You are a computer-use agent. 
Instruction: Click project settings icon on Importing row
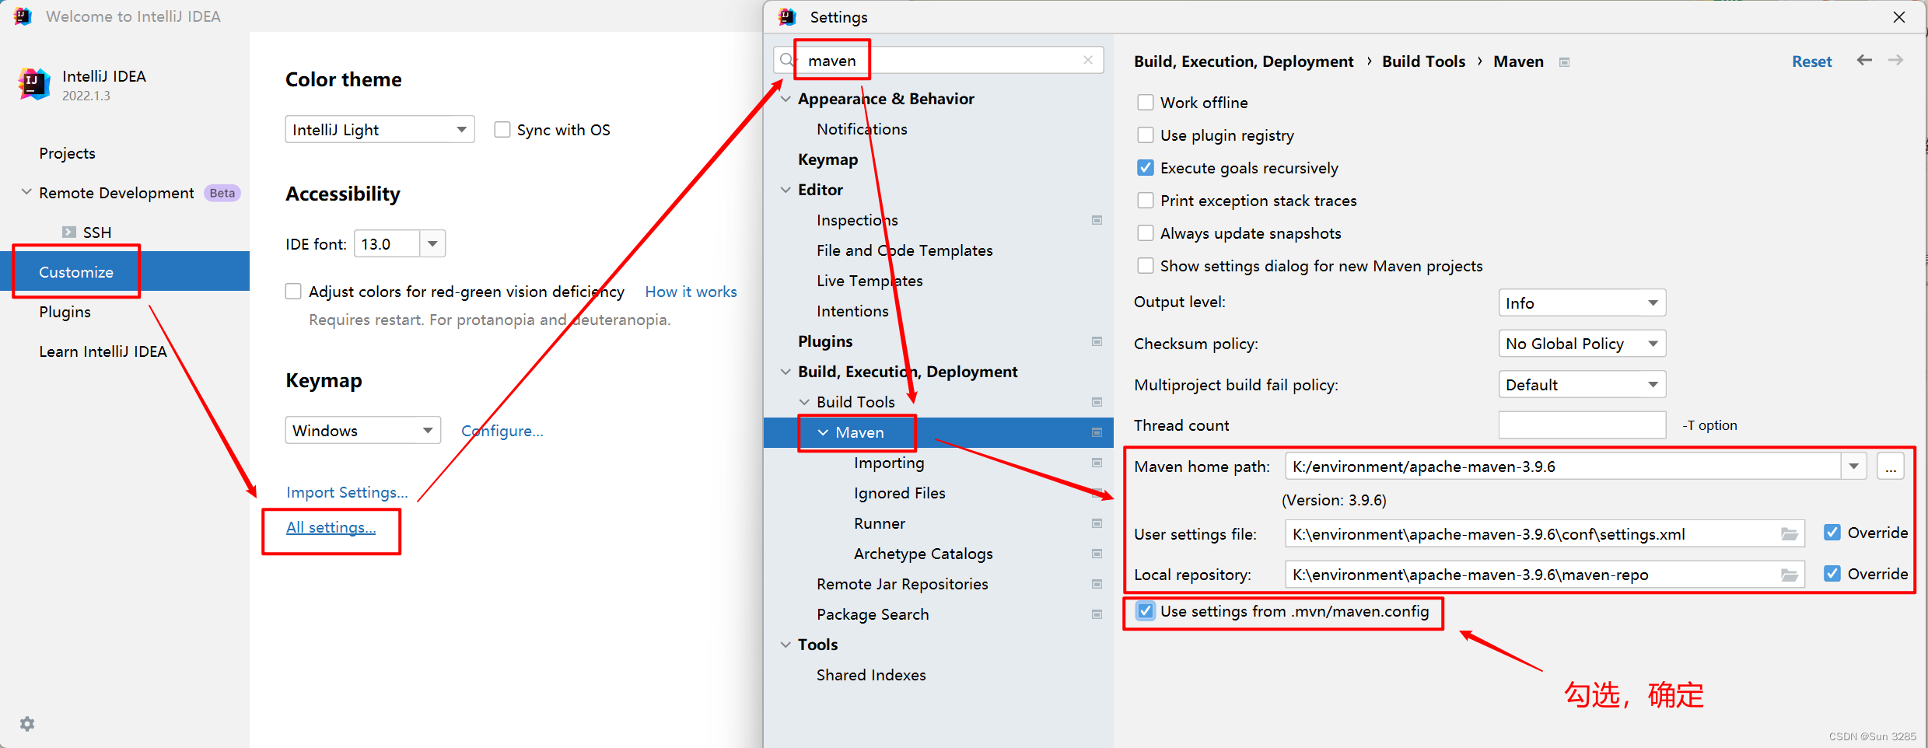[1097, 463]
